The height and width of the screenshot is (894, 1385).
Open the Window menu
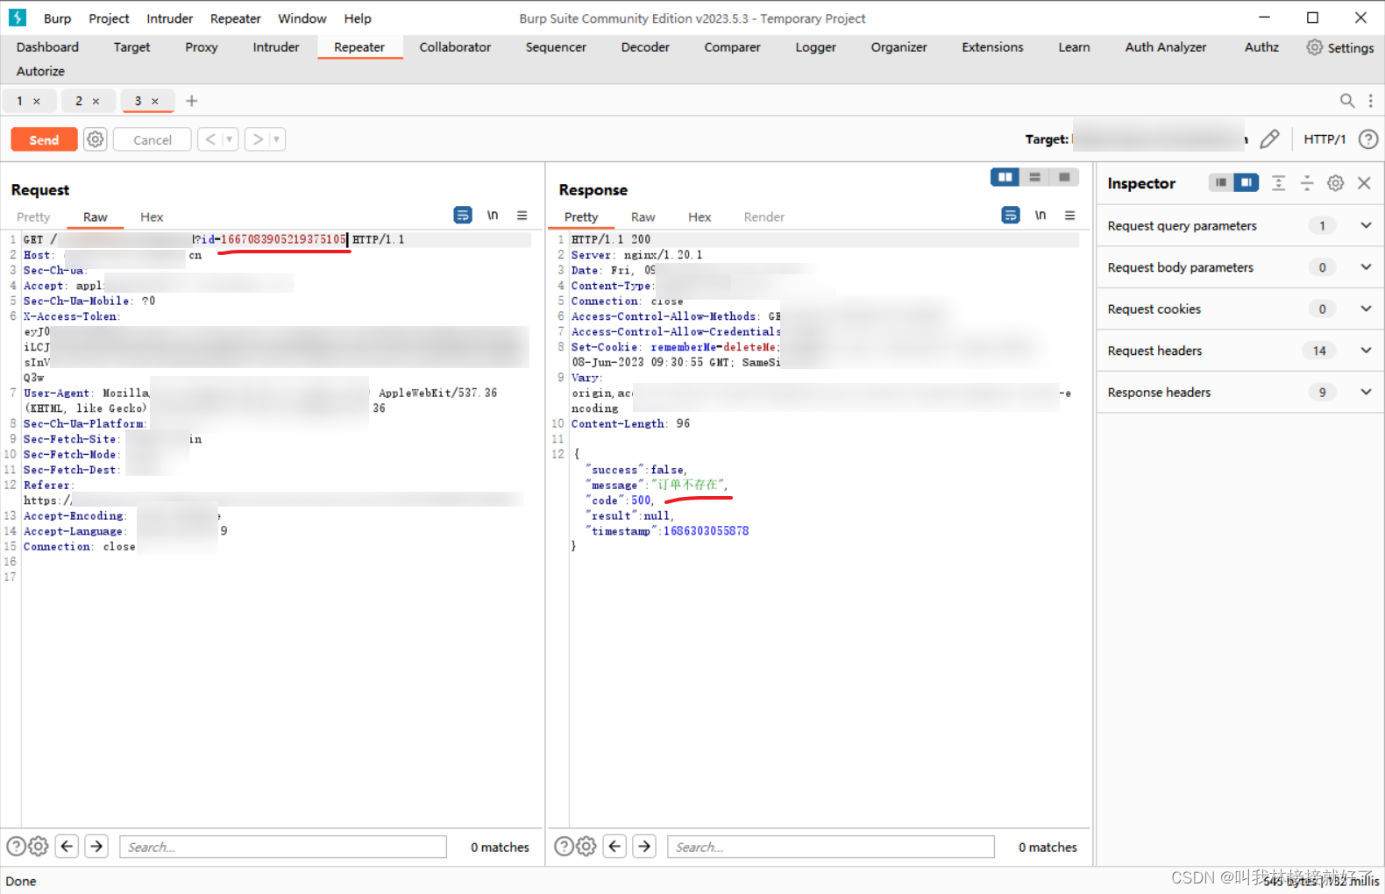pos(302,18)
